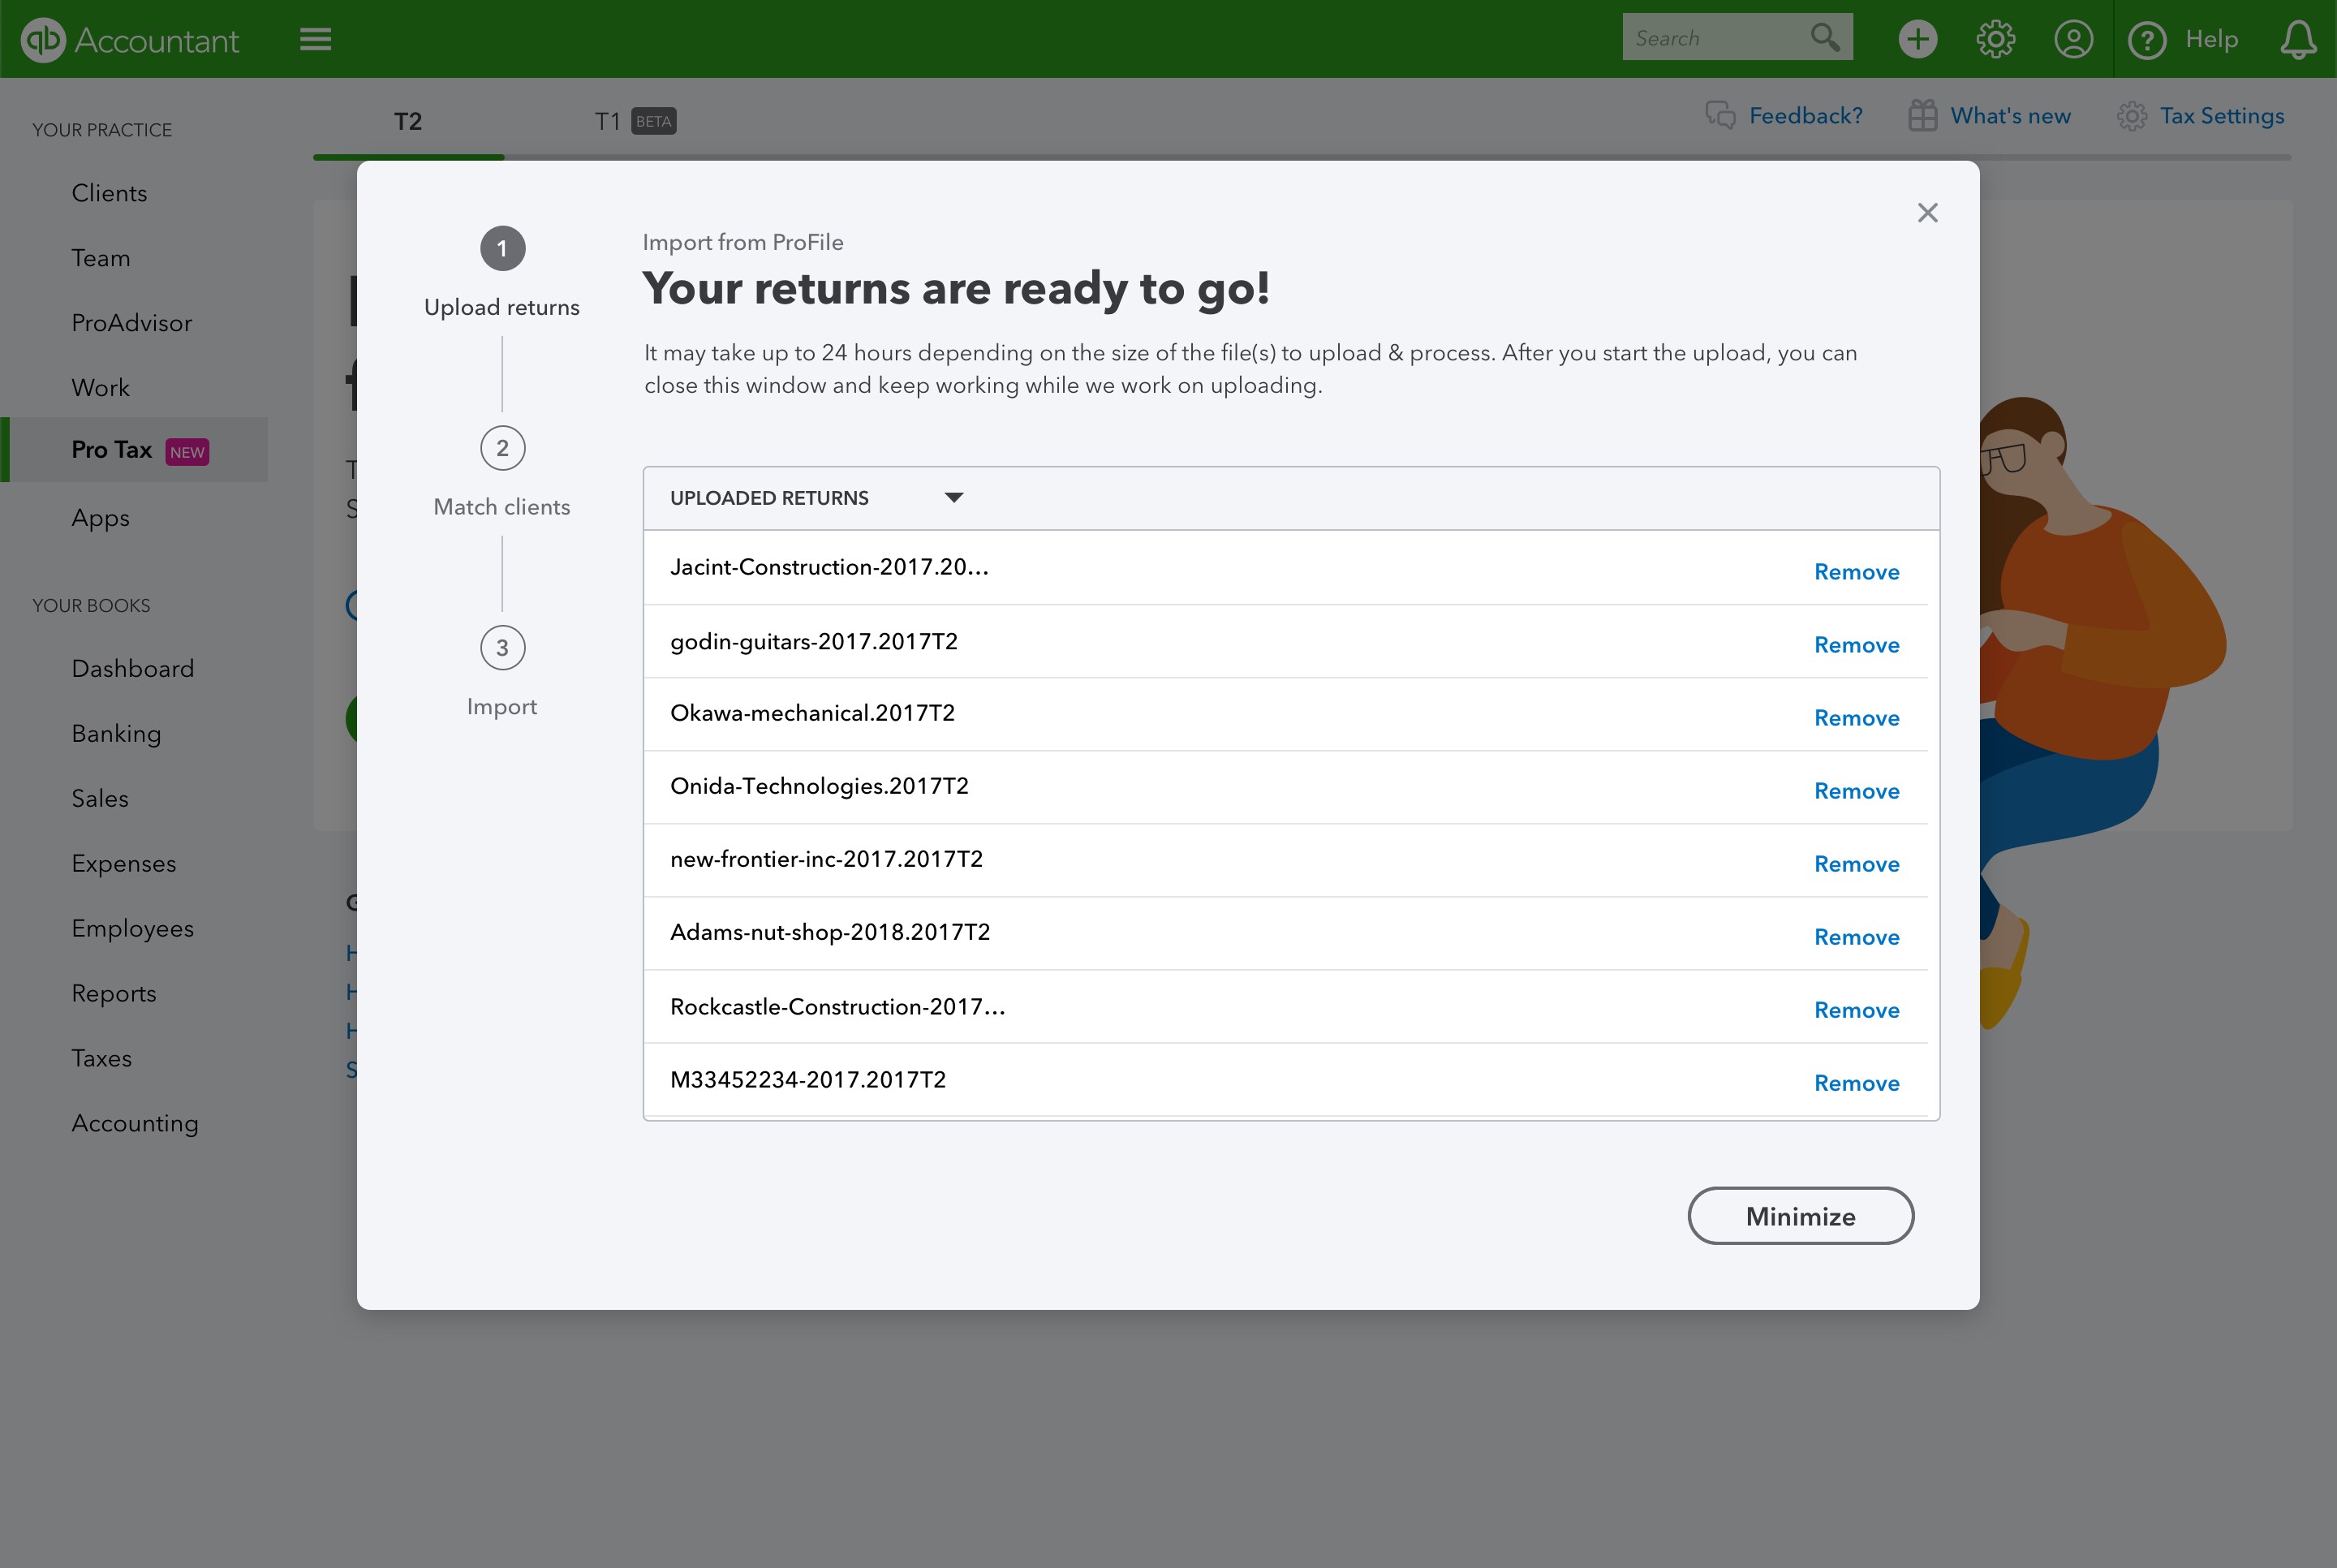Click the Adams-nut-shop-2018.2017T2 file name
This screenshot has height=1568, width=2337.
coord(829,932)
